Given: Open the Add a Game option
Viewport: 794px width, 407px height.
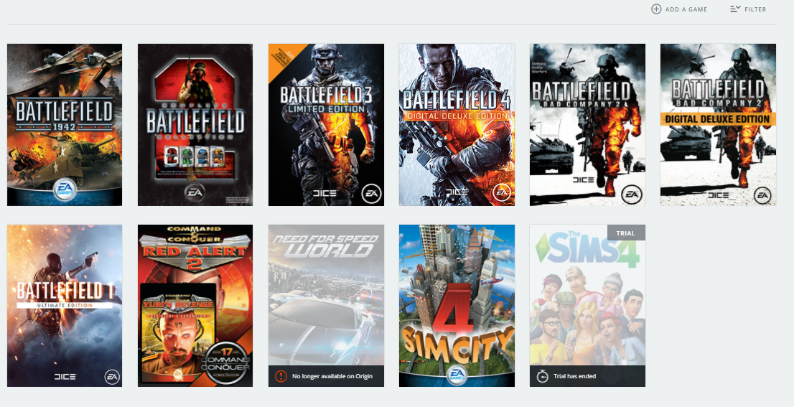Looking at the screenshot, I should (x=679, y=9).
